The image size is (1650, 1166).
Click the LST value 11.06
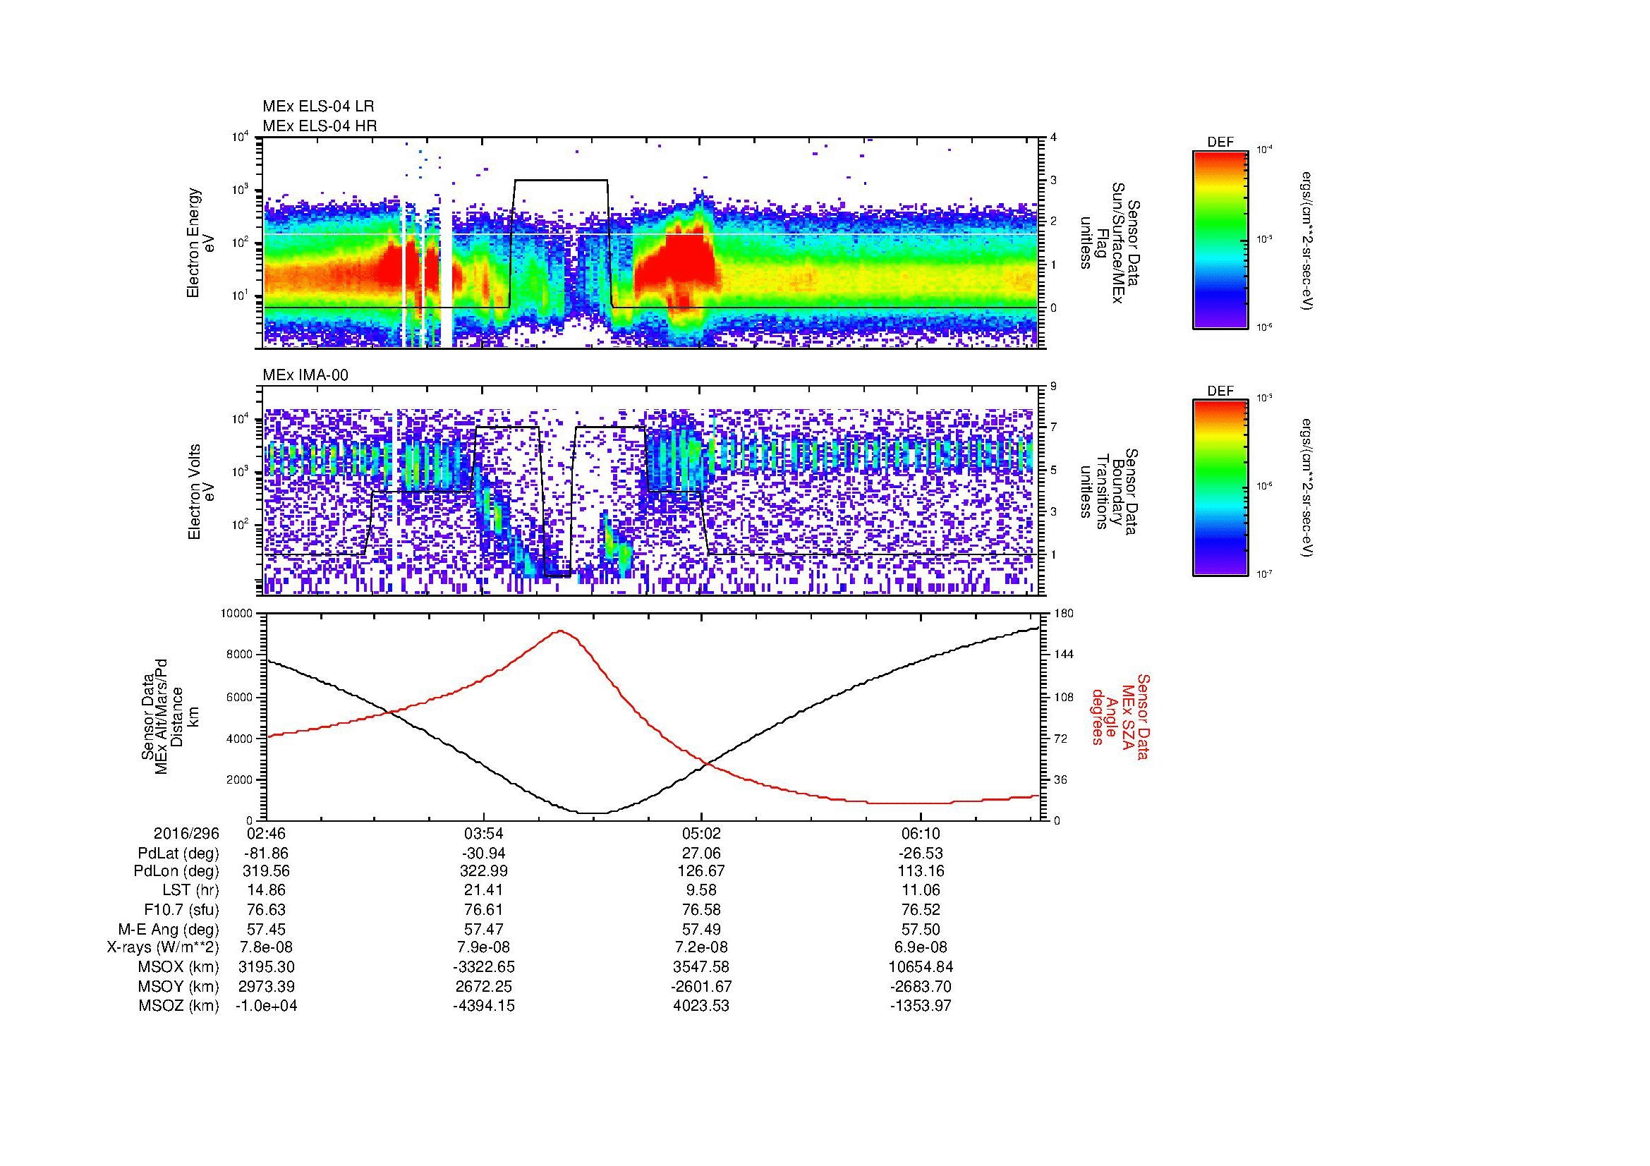[x=921, y=891]
